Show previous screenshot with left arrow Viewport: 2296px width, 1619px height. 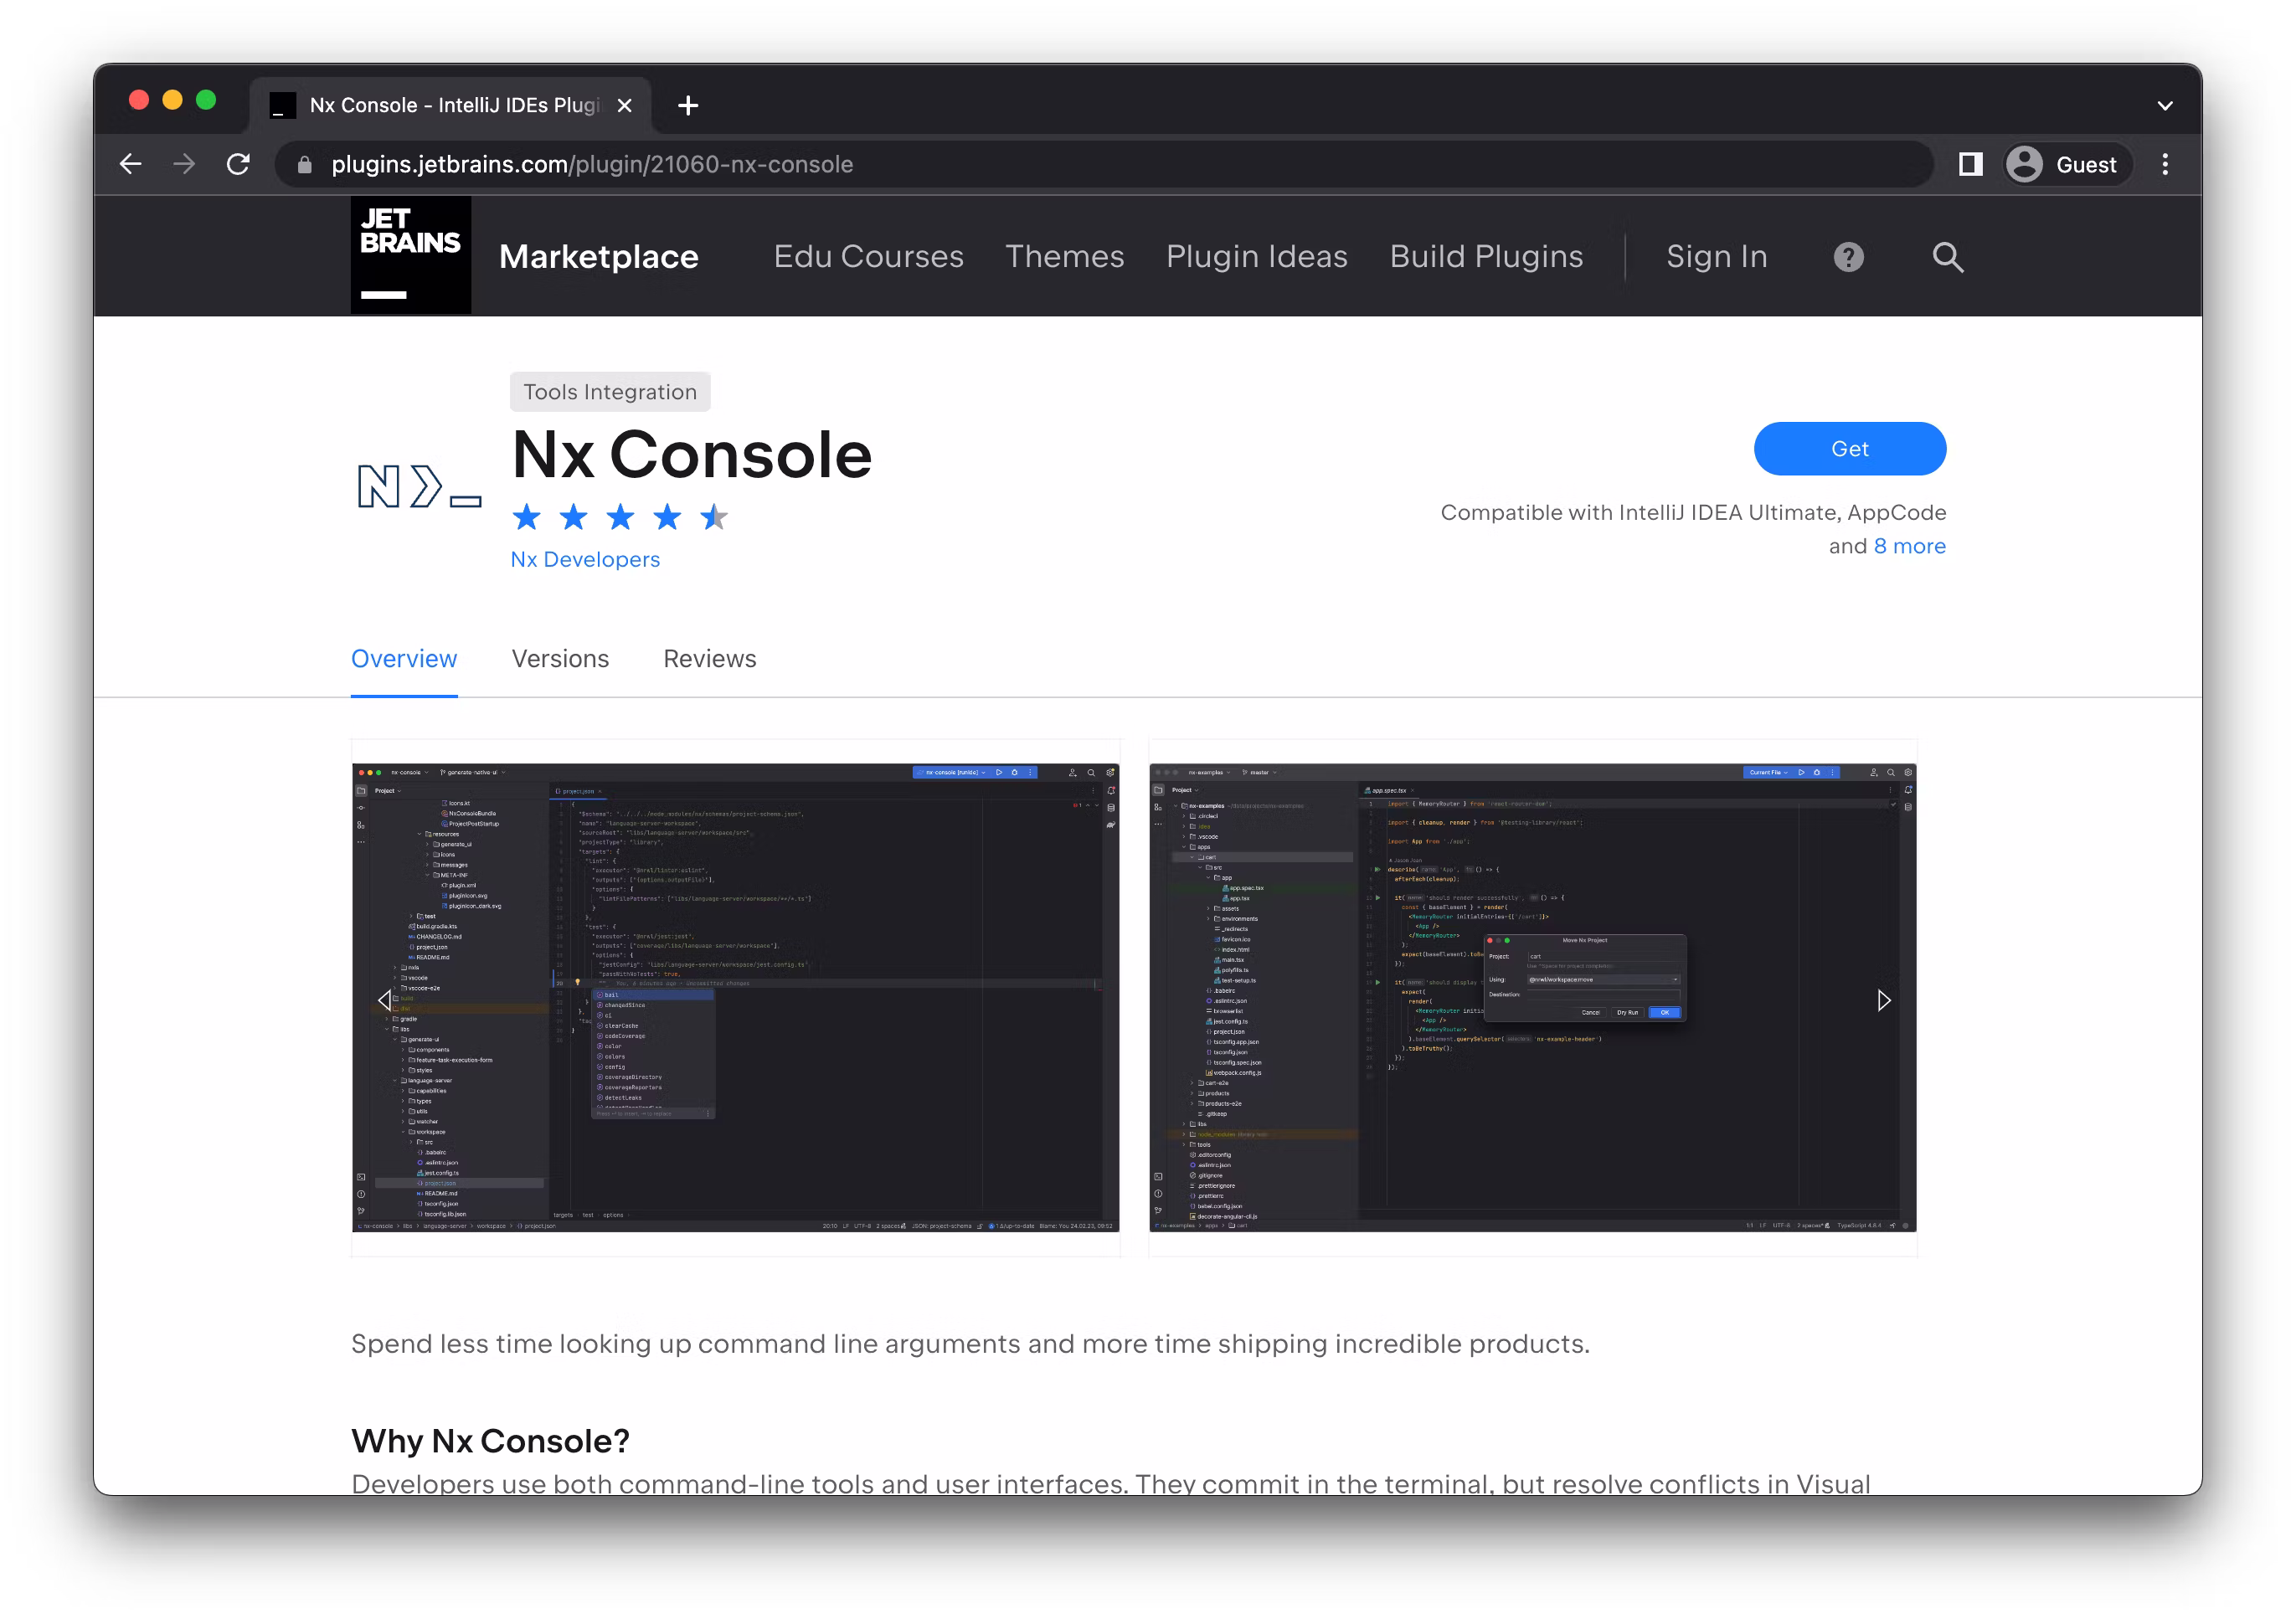click(385, 1000)
